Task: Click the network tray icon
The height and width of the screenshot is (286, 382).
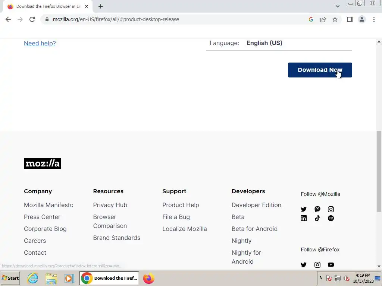Action: pyautogui.click(x=337, y=278)
